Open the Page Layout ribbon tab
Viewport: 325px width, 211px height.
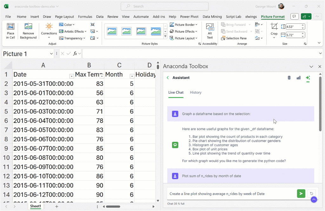click(x=64, y=16)
